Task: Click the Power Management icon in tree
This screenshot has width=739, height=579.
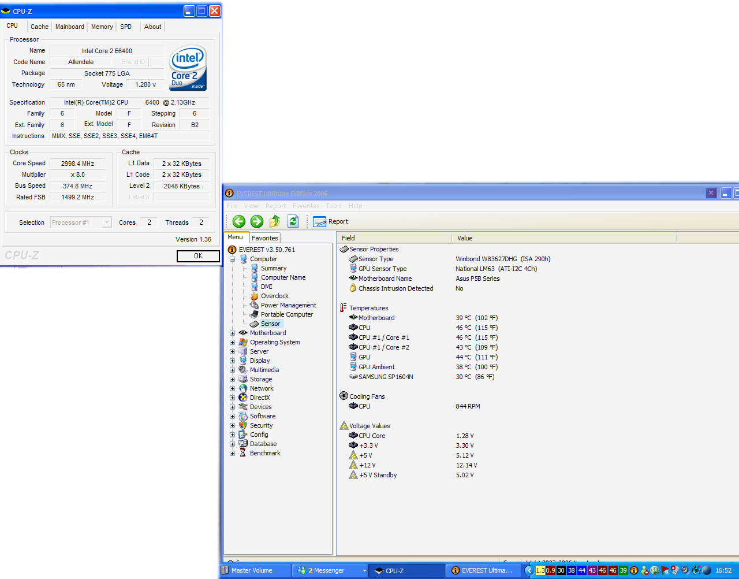Action: 255,305
